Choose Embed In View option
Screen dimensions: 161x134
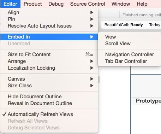[111, 37]
